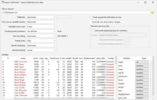Expand the Empty lines dropdown

tap(41, 41)
